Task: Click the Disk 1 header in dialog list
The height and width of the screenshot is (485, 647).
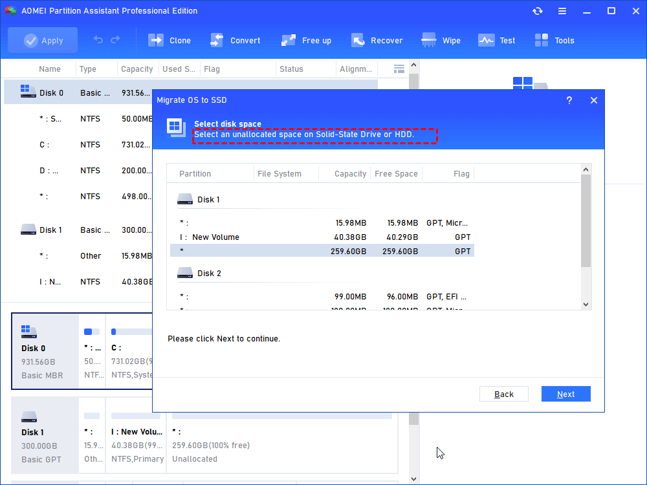Action: click(199, 200)
